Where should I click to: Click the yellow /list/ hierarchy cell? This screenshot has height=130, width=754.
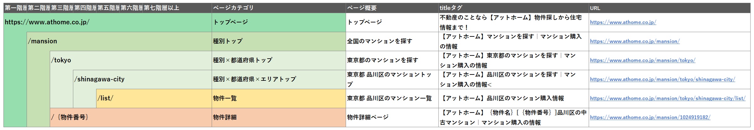(154, 99)
